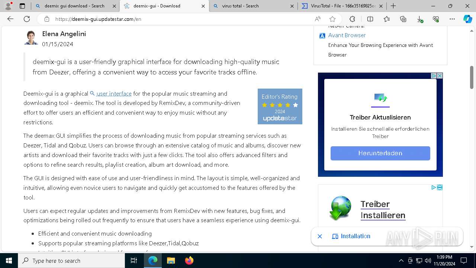
Task: Open the notification center
Action: 464,261
